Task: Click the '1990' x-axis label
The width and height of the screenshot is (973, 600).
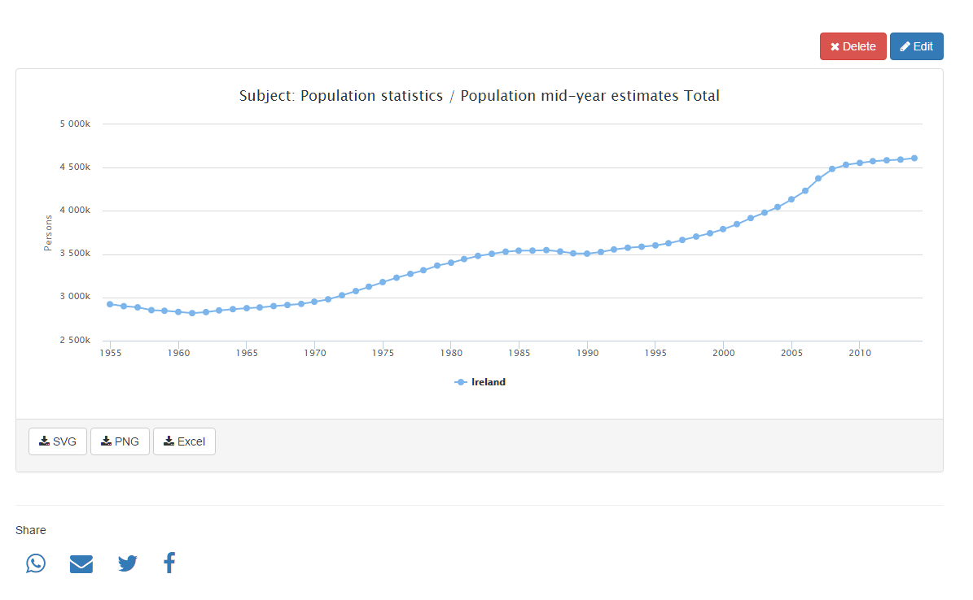Action: [x=587, y=353]
